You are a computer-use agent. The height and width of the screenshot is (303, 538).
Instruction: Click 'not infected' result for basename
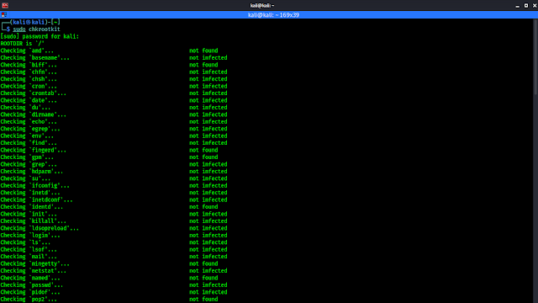tap(208, 58)
